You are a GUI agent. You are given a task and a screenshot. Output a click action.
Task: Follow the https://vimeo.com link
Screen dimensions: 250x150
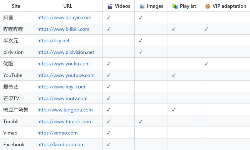pos(57,133)
